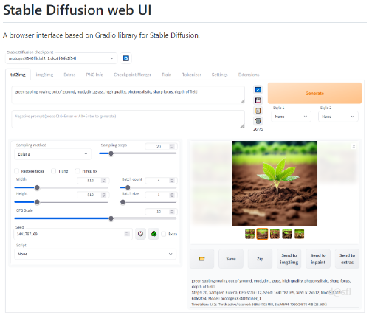This screenshot has height=315, width=369.
Task: Enable Restore faces checkbox
Action: pyautogui.click(x=17, y=171)
